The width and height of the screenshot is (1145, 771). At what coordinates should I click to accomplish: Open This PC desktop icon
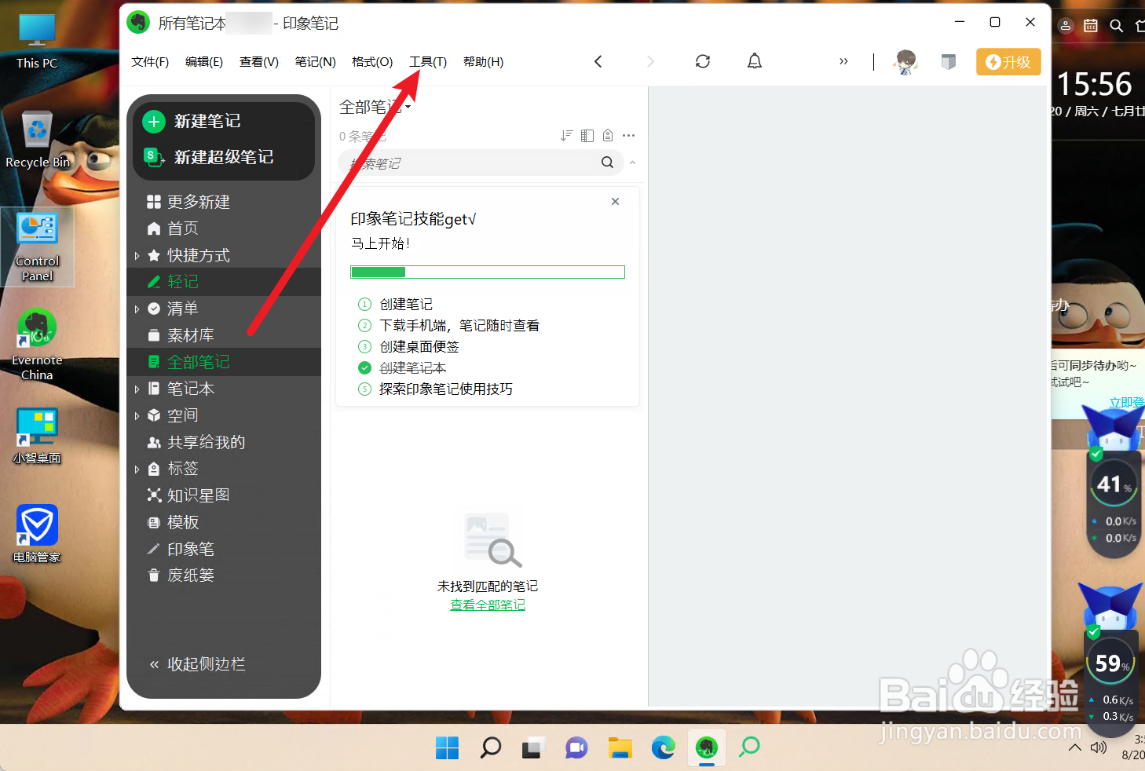click(37, 42)
